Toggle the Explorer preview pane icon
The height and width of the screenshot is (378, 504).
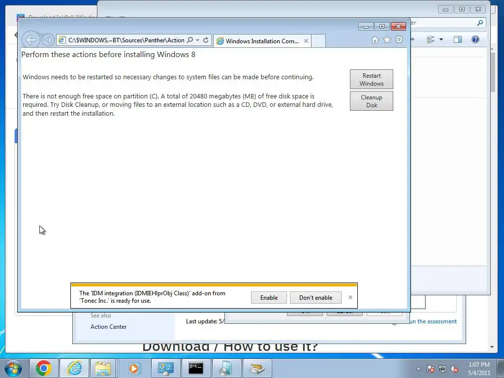pos(458,39)
